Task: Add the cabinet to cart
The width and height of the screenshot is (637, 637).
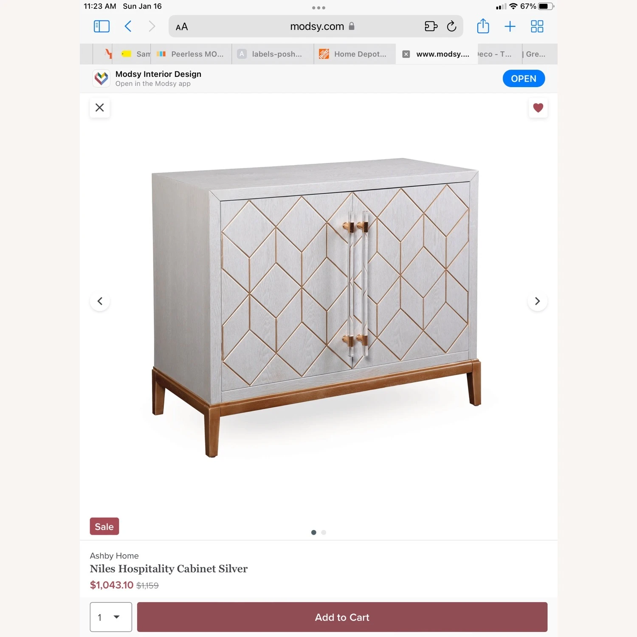Action: [342, 617]
